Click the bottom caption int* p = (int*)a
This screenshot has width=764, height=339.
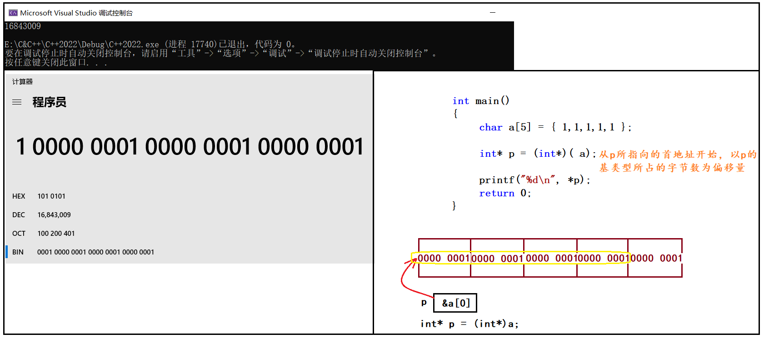tap(469, 324)
